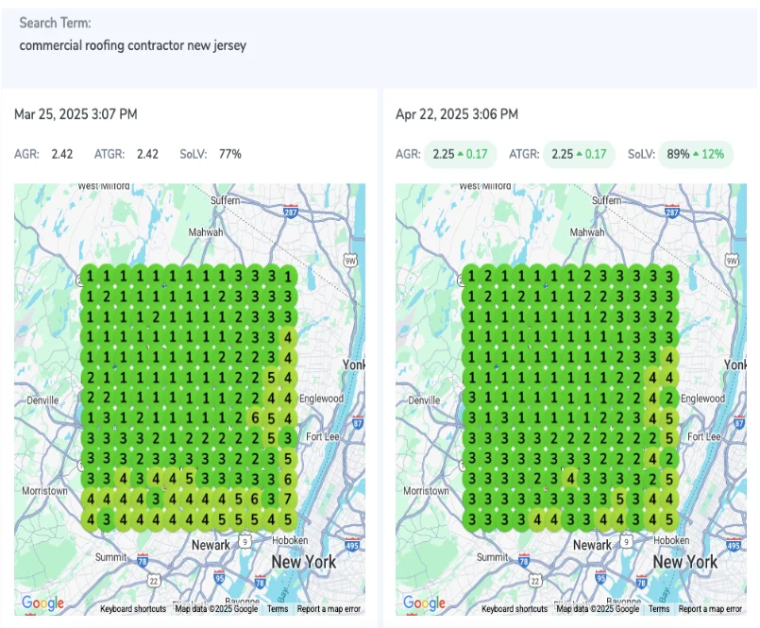Click the Google logo on the left map
This screenshot has height=628, width=760.
[x=42, y=603]
